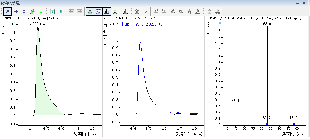The height and width of the screenshot is (140, 310).
Task: Click the 相对丰度 vertical axis label
Action: tap(106, 37)
